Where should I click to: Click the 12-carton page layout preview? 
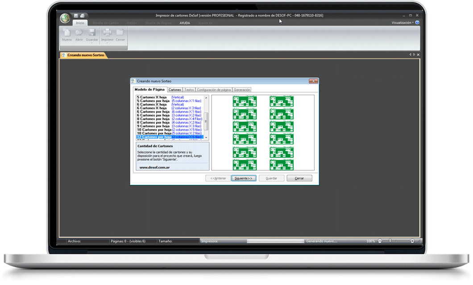click(263, 133)
